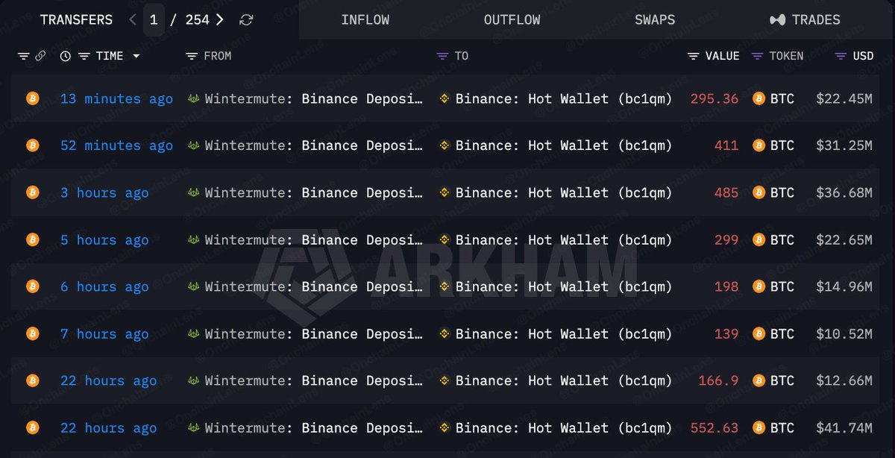The width and height of the screenshot is (895, 458).
Task: Click BTC token in the 299 row
Action: (773, 239)
